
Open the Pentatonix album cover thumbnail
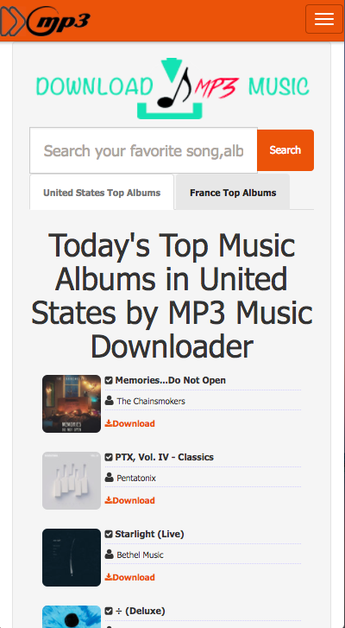(x=72, y=480)
